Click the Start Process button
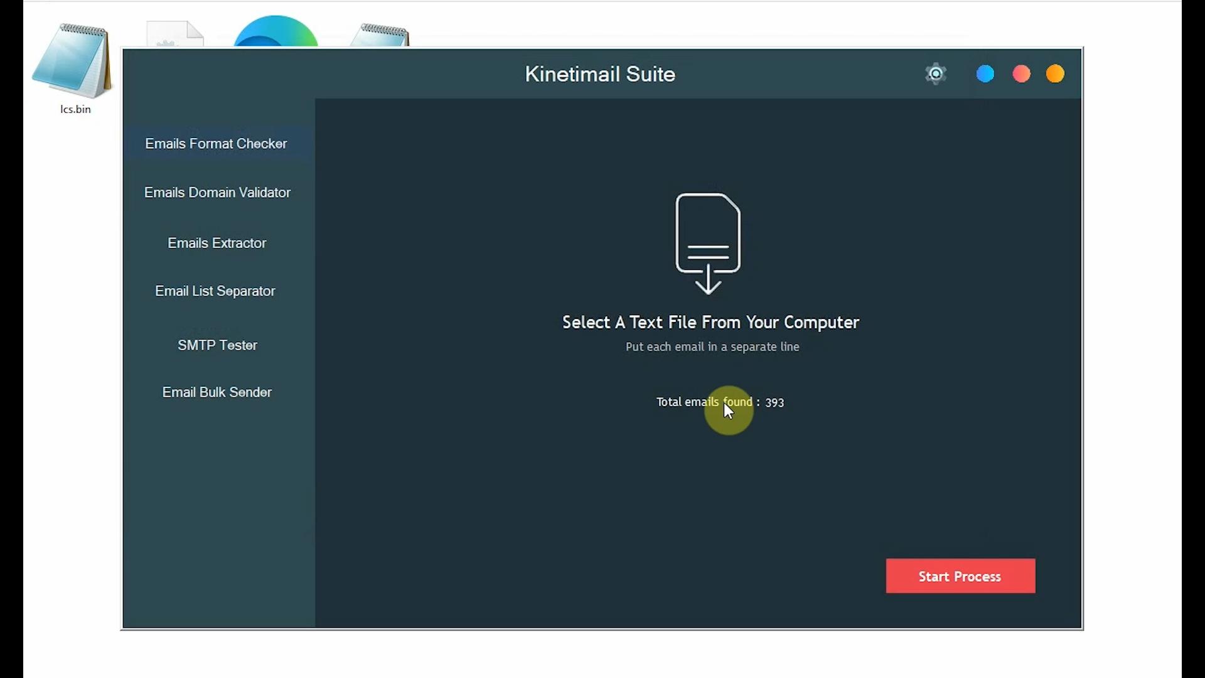Viewport: 1205px width, 678px height. [x=960, y=576]
